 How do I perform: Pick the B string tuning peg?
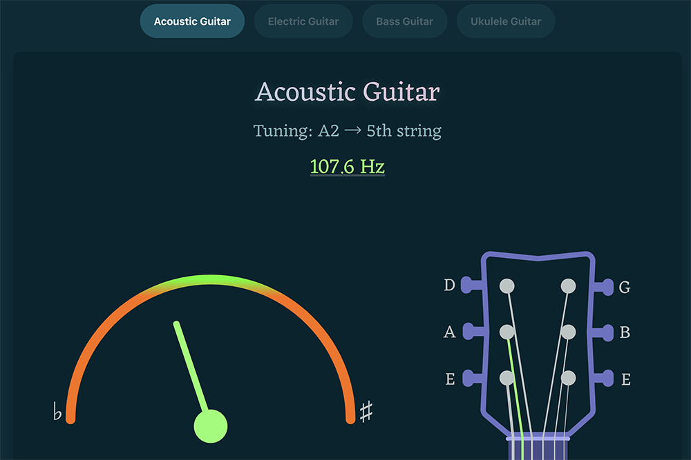[603, 332]
